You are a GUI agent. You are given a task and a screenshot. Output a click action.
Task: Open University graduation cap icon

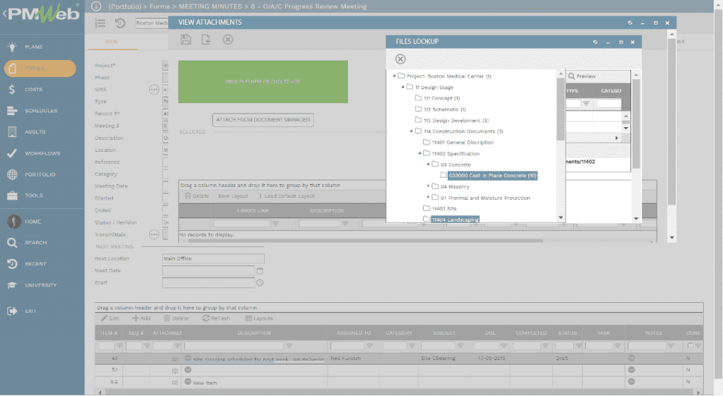pyautogui.click(x=13, y=285)
